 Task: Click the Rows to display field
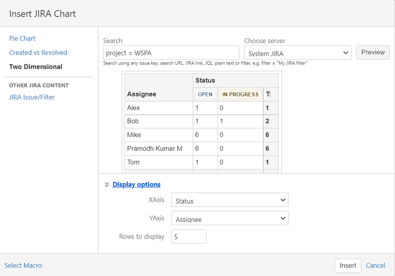[189, 236]
